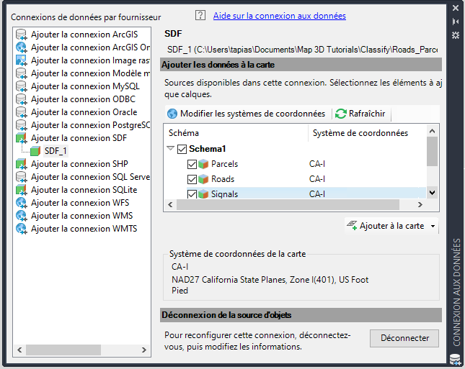Click the data connection icon at bottom right
Screen dimensions: 465x369
(455, 359)
